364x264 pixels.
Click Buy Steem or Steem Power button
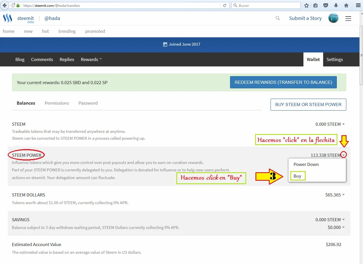(x=308, y=105)
